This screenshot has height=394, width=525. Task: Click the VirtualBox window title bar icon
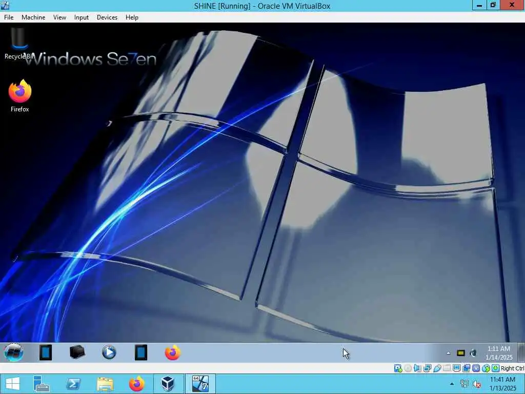[5, 5]
